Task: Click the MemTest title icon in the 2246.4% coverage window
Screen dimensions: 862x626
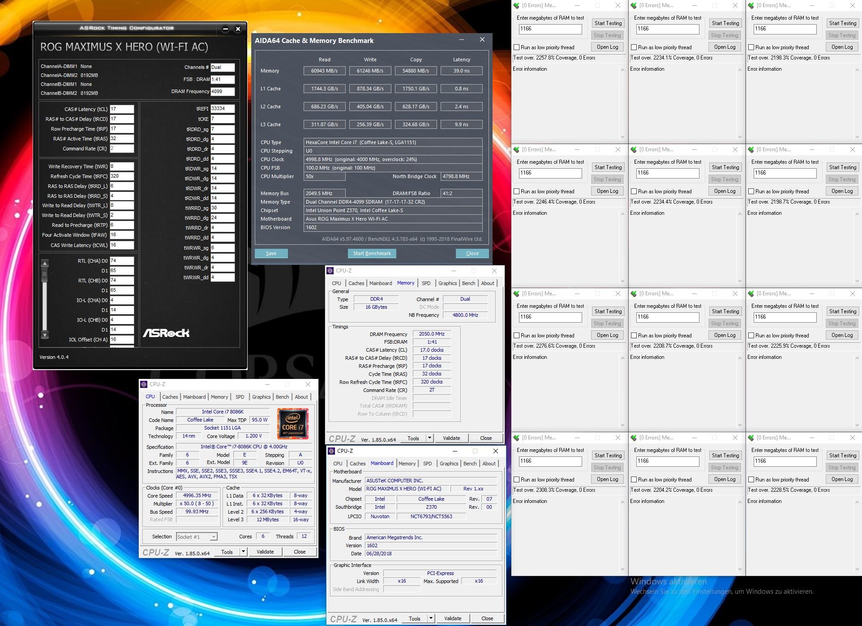Action: (x=516, y=149)
